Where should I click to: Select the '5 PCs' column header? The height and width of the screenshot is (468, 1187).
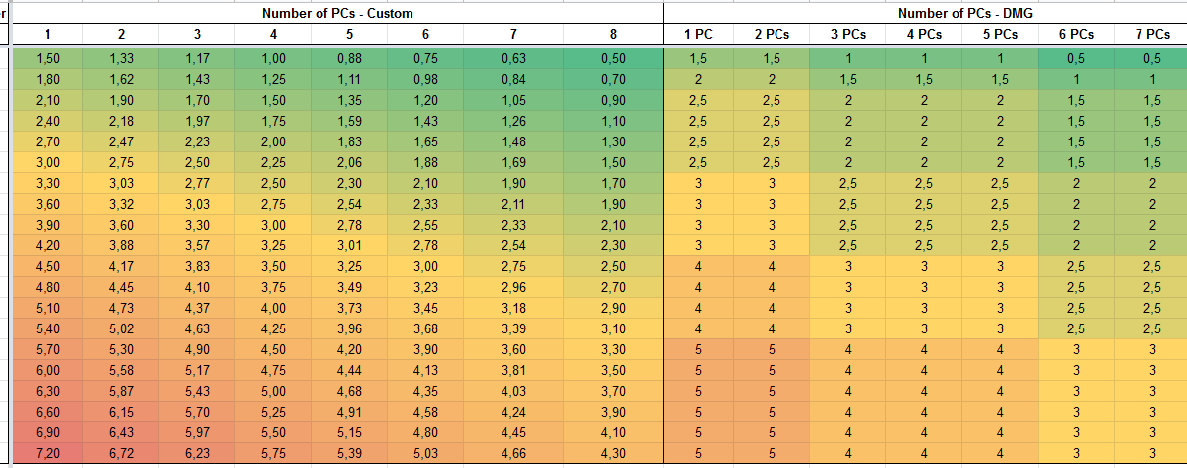coord(1000,35)
